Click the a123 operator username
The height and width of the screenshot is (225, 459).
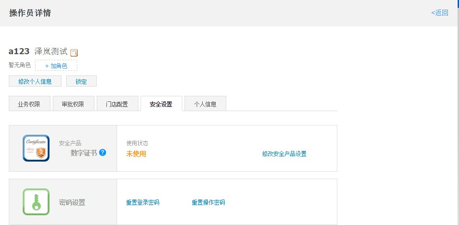19,51
